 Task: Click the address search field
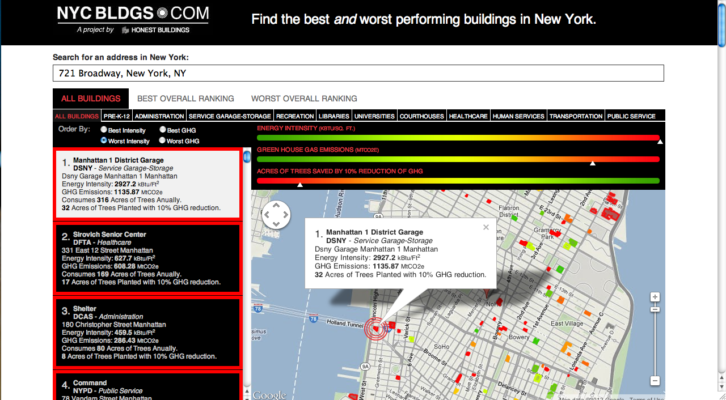358,73
